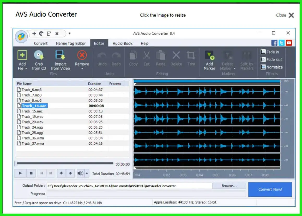Stop audio playback
Image resolution: width=302 pixels, height=216 pixels.
click(31, 173)
